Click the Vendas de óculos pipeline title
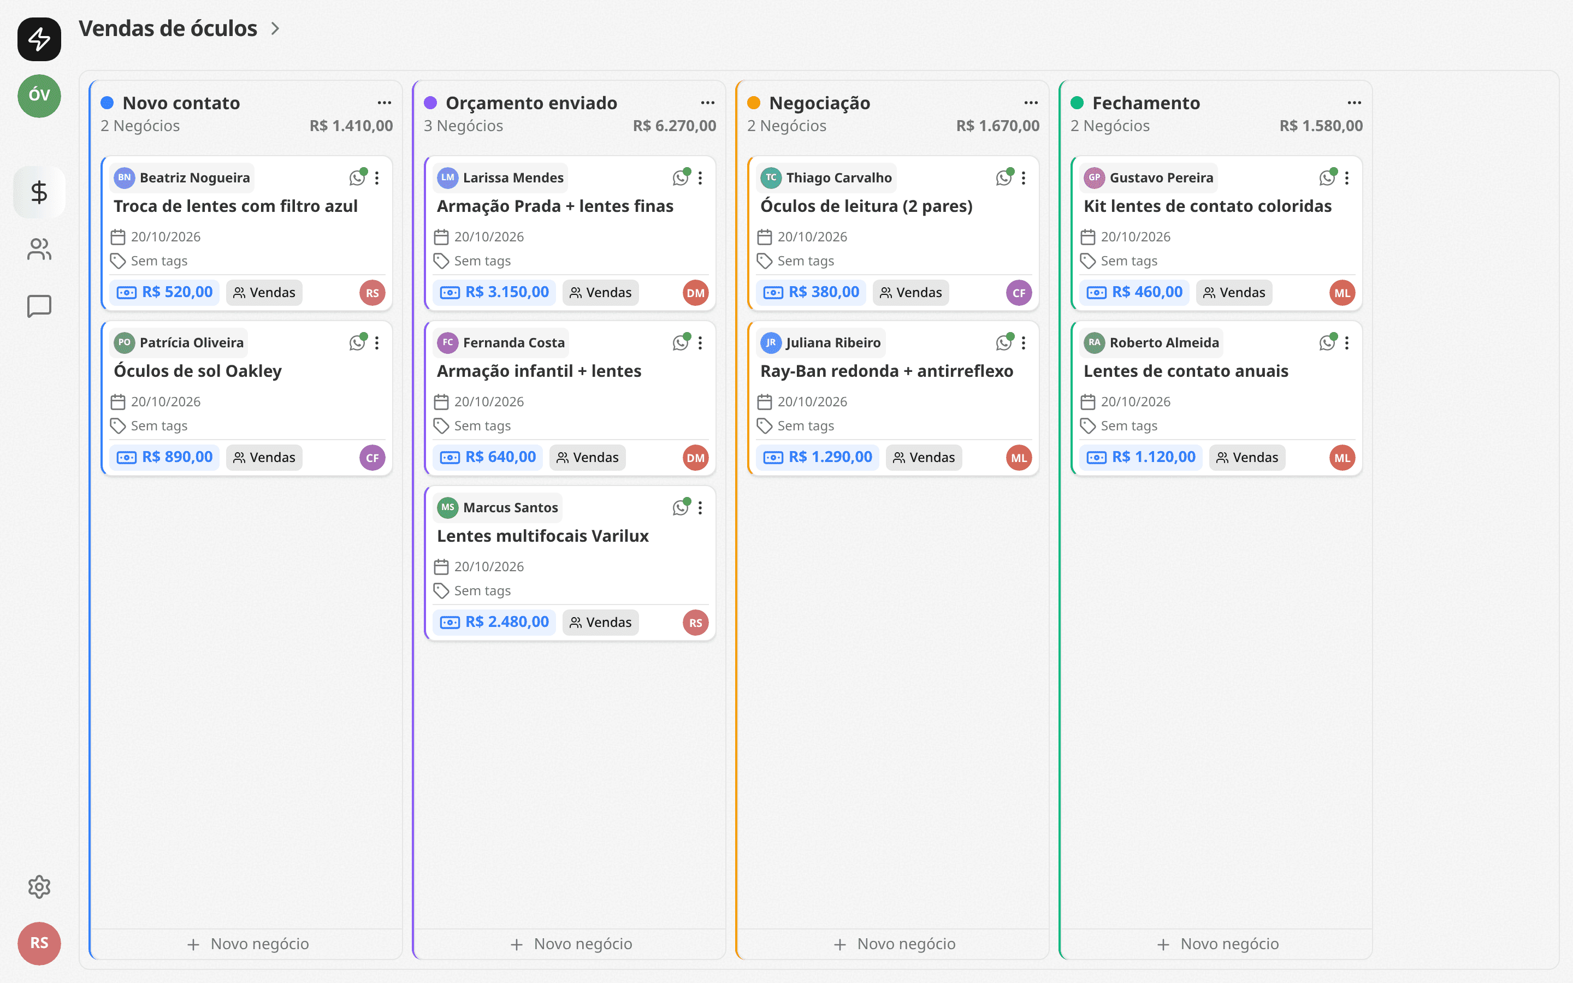 point(168,28)
